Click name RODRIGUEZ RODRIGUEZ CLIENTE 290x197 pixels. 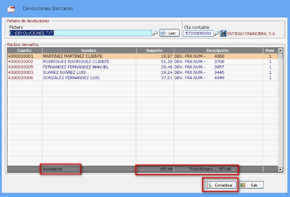pyautogui.click(x=76, y=62)
